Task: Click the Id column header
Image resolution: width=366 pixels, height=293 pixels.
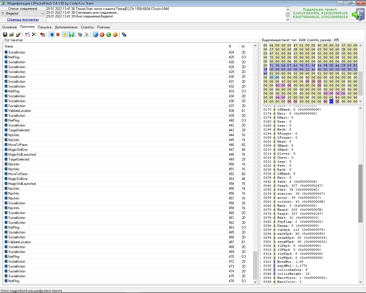Action: (246, 46)
